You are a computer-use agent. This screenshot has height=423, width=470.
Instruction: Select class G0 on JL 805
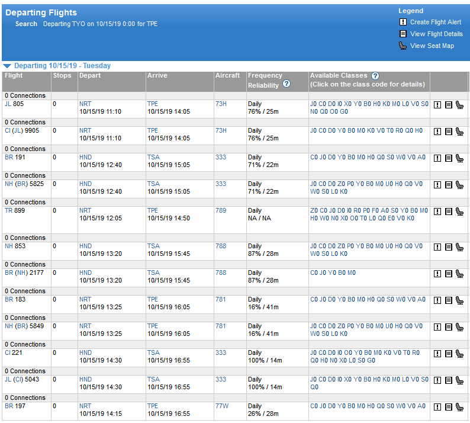click(344, 112)
